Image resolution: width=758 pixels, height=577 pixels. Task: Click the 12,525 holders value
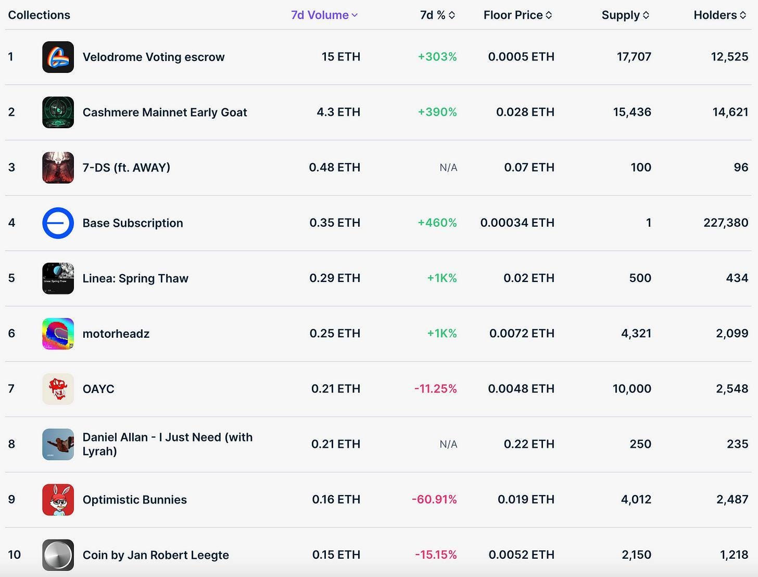[x=729, y=57]
